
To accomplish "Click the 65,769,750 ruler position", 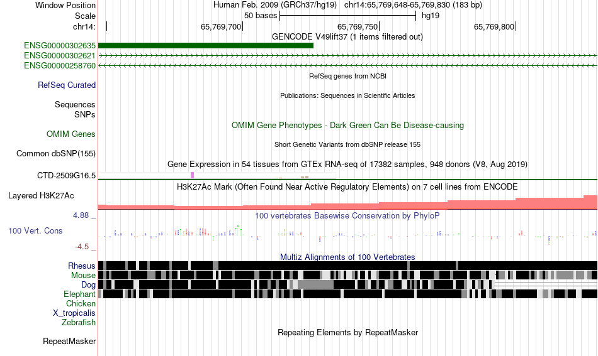I will [x=358, y=26].
